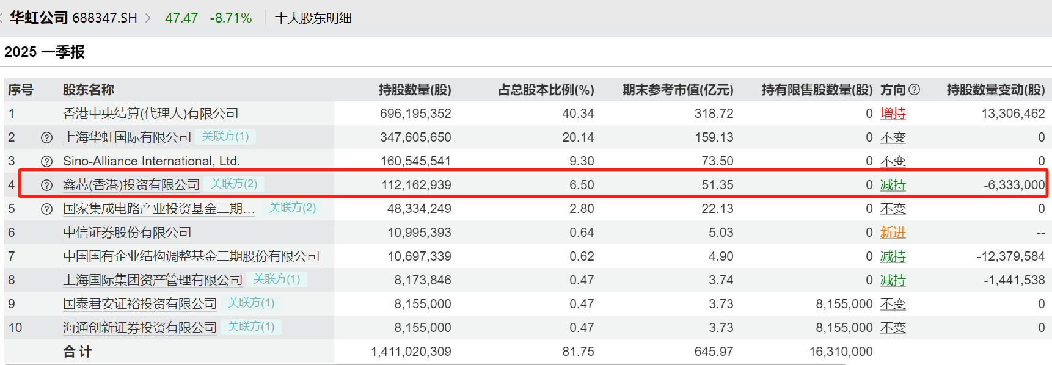Click the 占总股本比例(%) column header
This screenshot has height=365, width=1052.
click(546, 90)
